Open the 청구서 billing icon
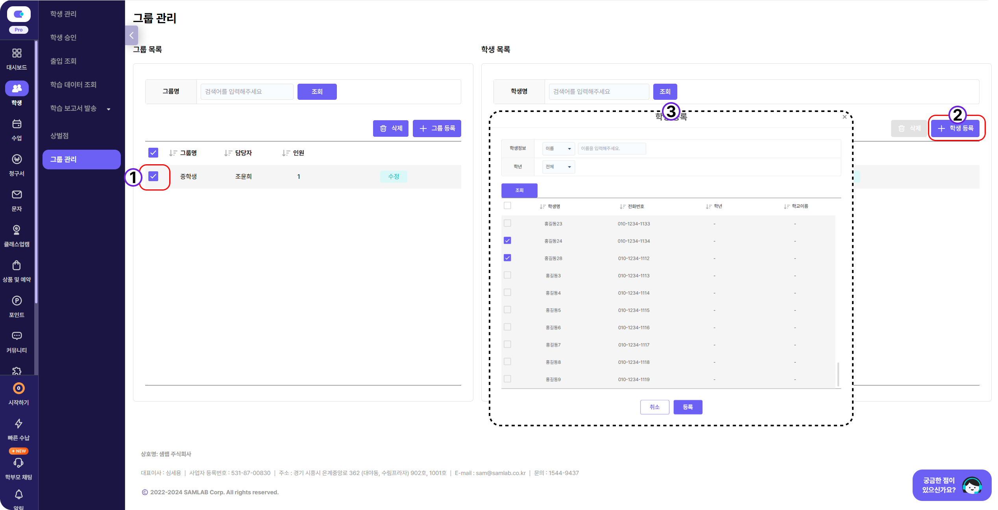This screenshot has height=510, width=998. pyautogui.click(x=17, y=160)
